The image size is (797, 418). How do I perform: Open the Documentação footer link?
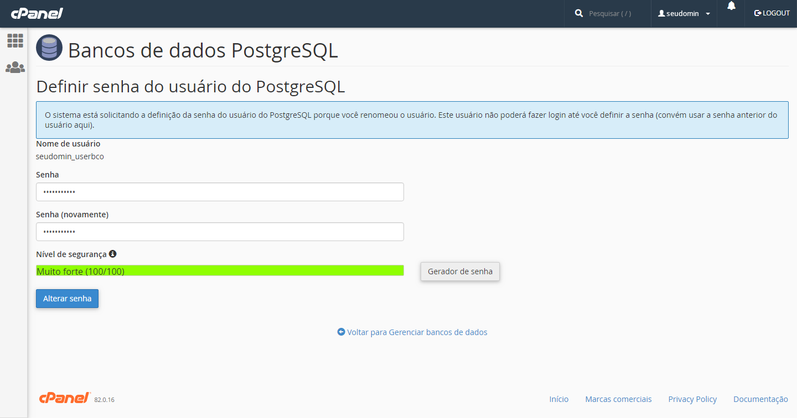tap(760, 399)
